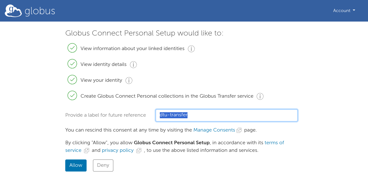
Task: Click info icon beside linked identities
Action: pyautogui.click(x=191, y=49)
